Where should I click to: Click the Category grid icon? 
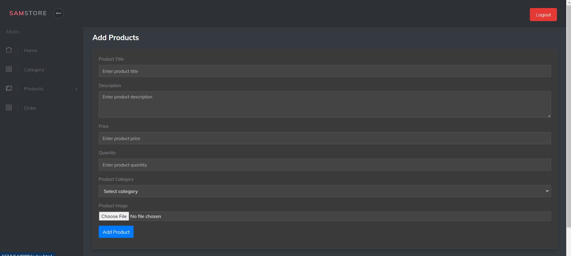(9, 69)
